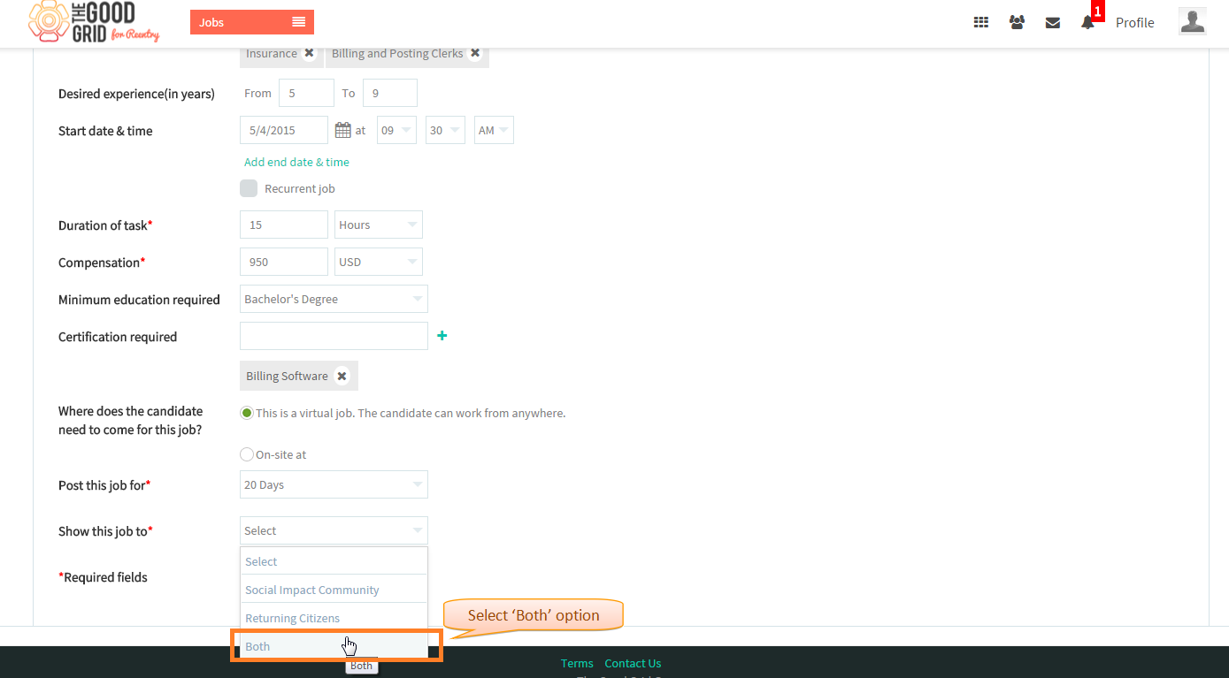Open the USD currency dropdown
The height and width of the screenshot is (678, 1229).
pos(379,262)
